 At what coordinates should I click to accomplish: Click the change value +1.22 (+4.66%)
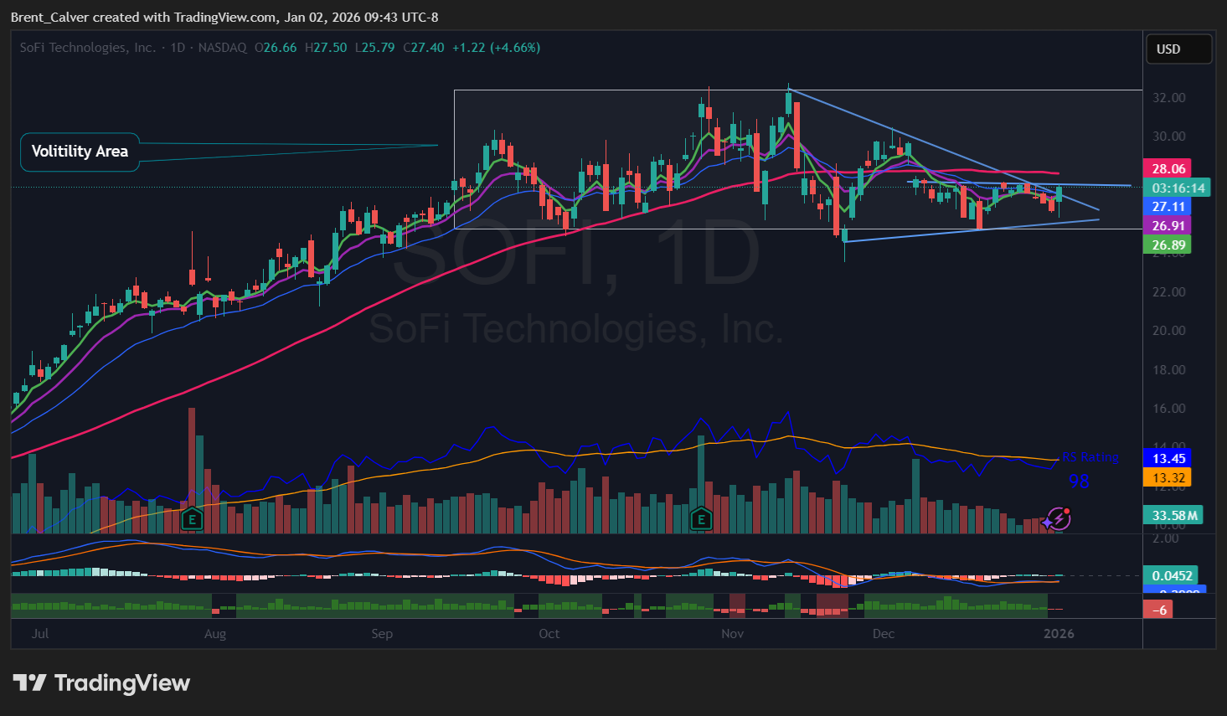click(496, 48)
